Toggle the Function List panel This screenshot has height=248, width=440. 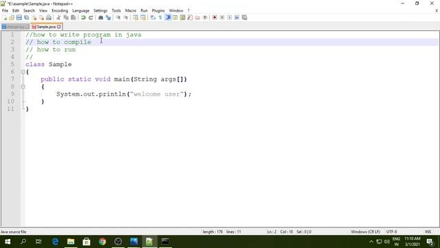pyautogui.click(x=190, y=17)
